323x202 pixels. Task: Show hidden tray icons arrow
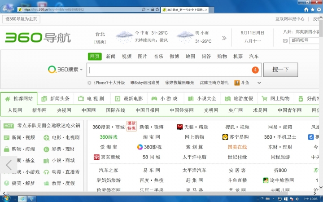click(274, 199)
